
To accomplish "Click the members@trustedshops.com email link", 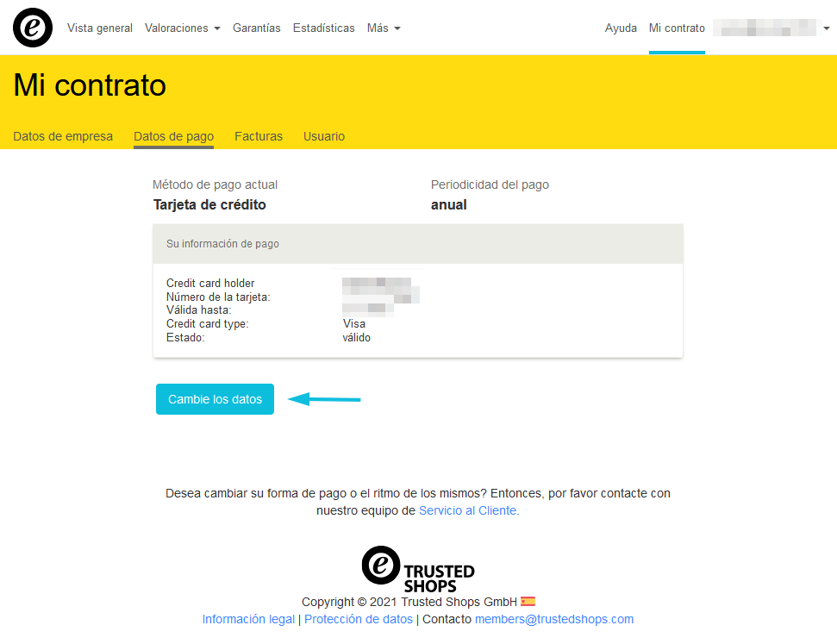I will [554, 619].
